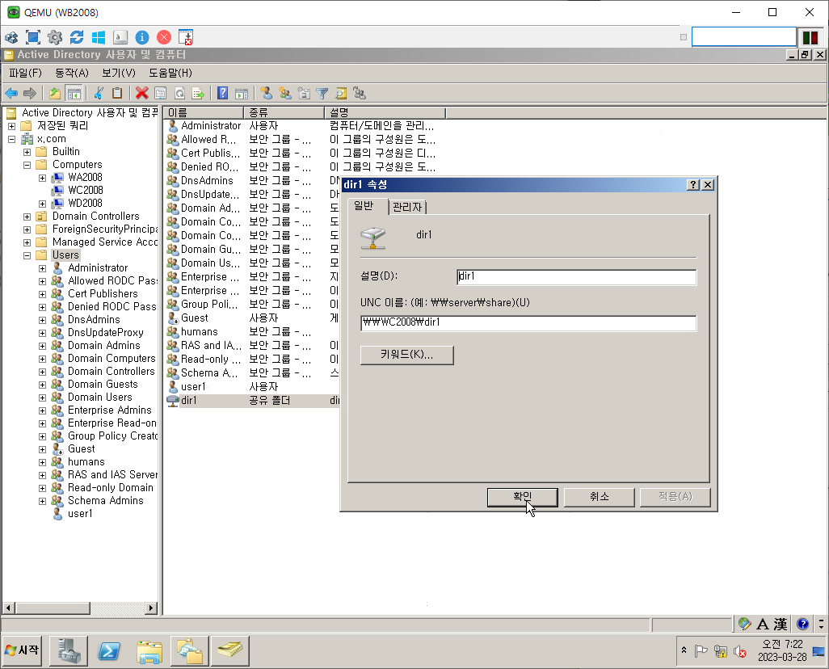Click the clipboard paste icon

pos(117,94)
